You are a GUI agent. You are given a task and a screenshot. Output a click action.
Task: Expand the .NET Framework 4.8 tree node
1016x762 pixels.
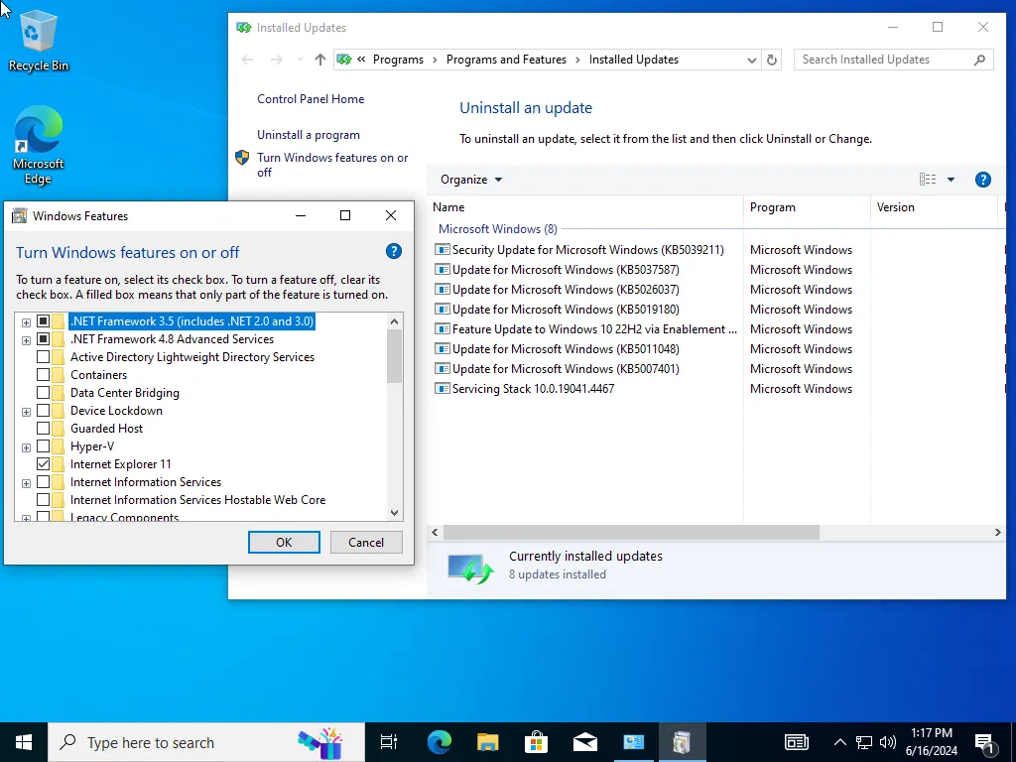(x=26, y=341)
